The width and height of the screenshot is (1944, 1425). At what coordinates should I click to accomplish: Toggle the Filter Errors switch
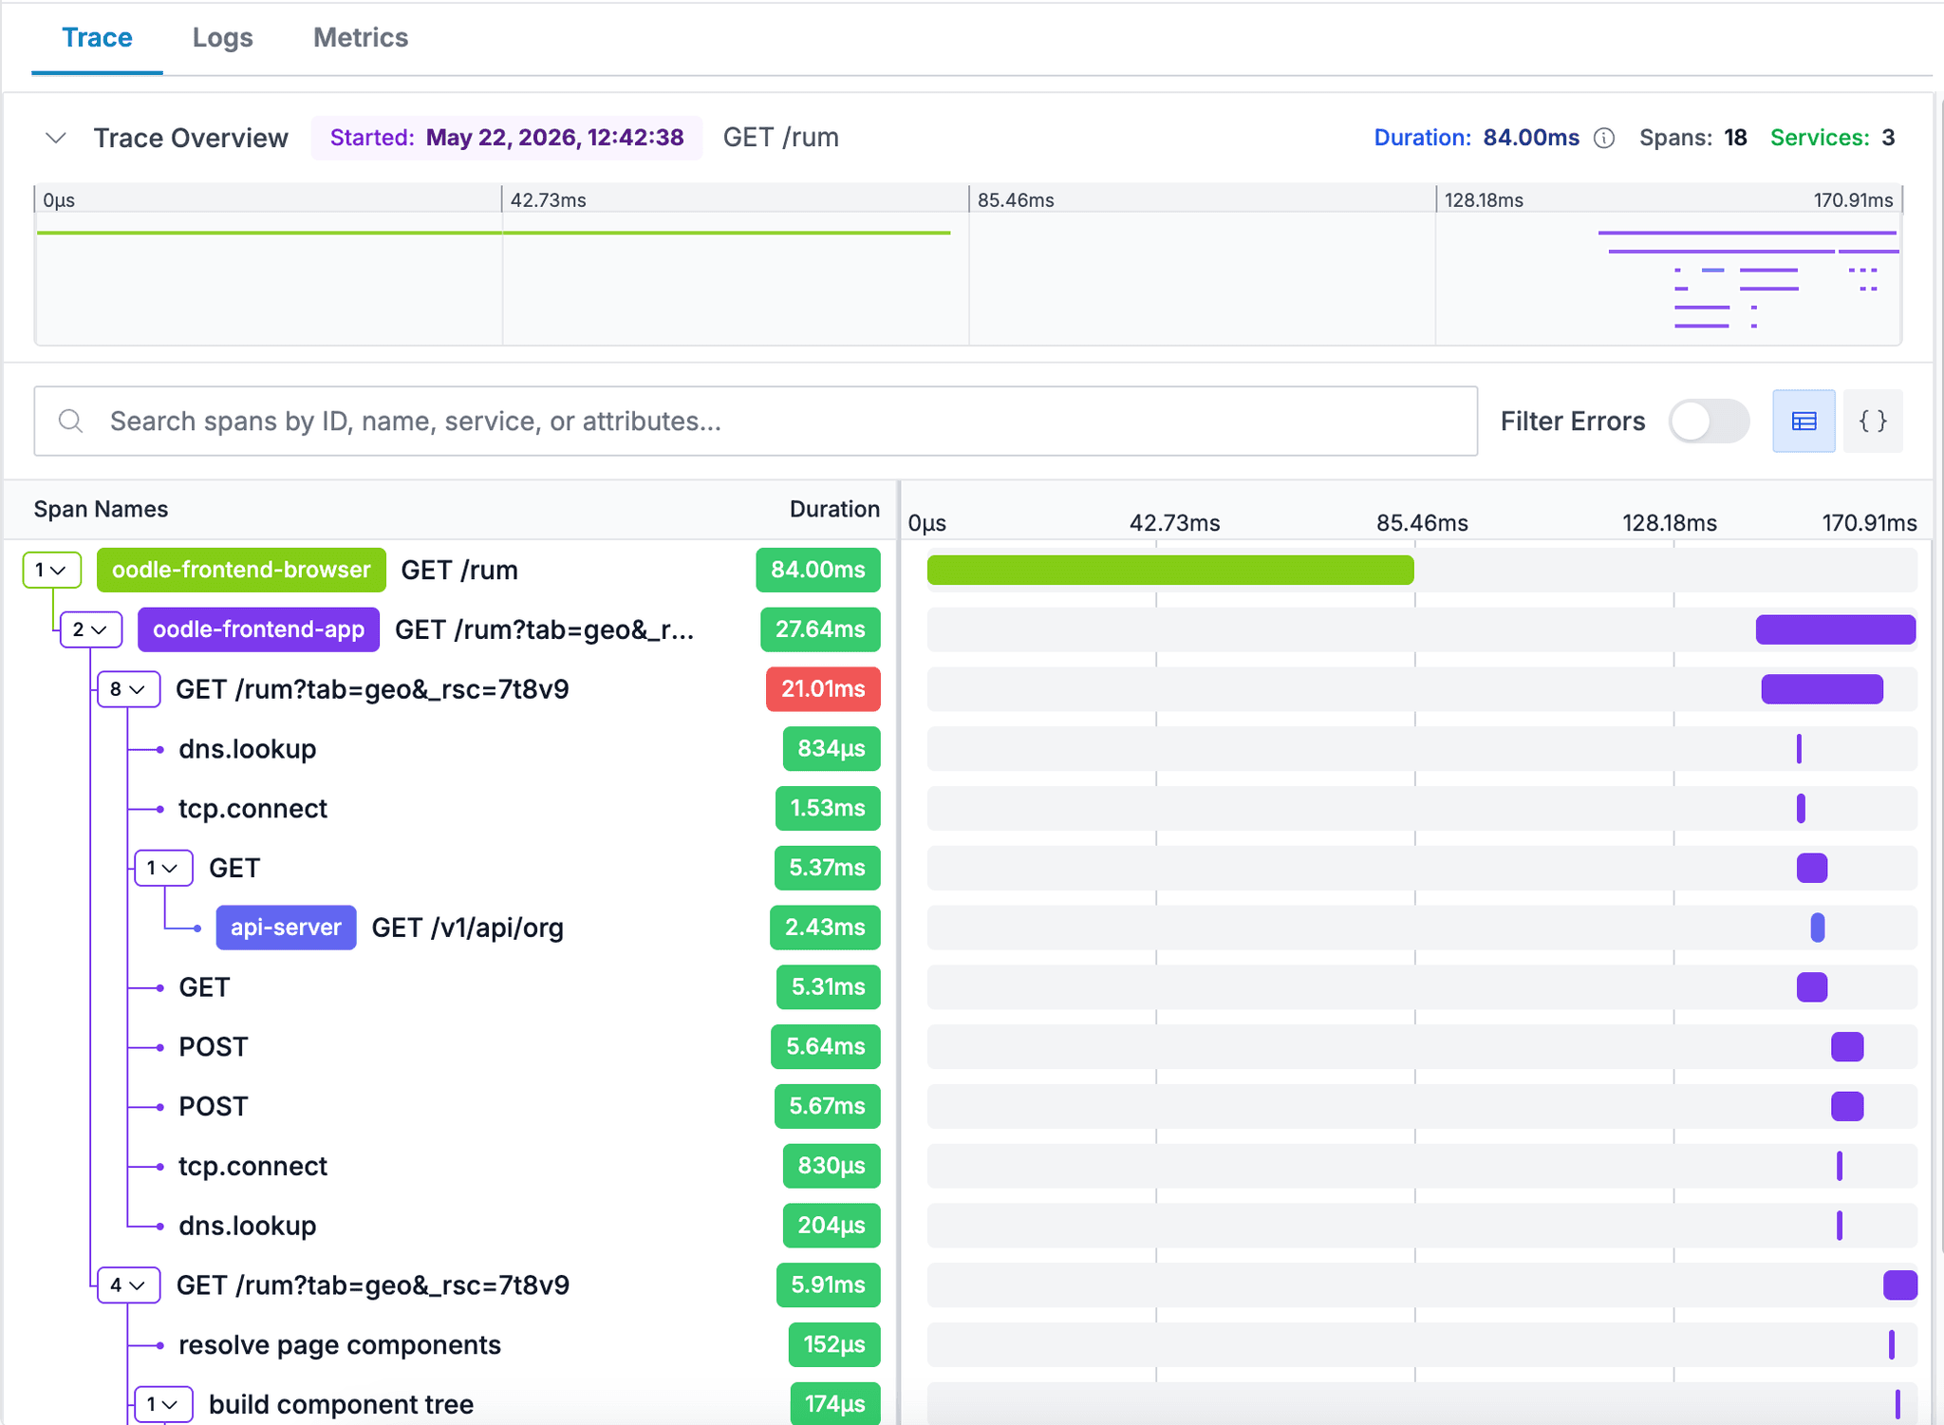pos(1709,421)
